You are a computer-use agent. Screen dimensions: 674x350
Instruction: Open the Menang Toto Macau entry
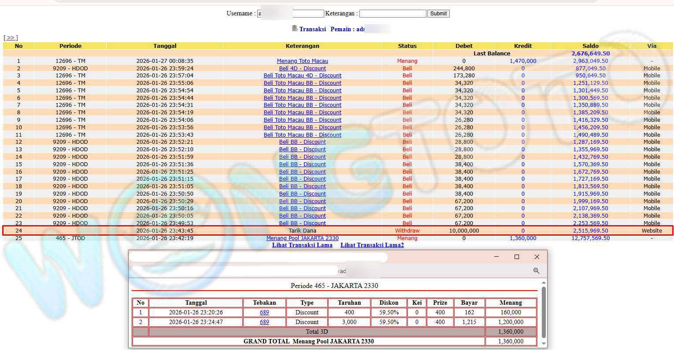coord(302,61)
